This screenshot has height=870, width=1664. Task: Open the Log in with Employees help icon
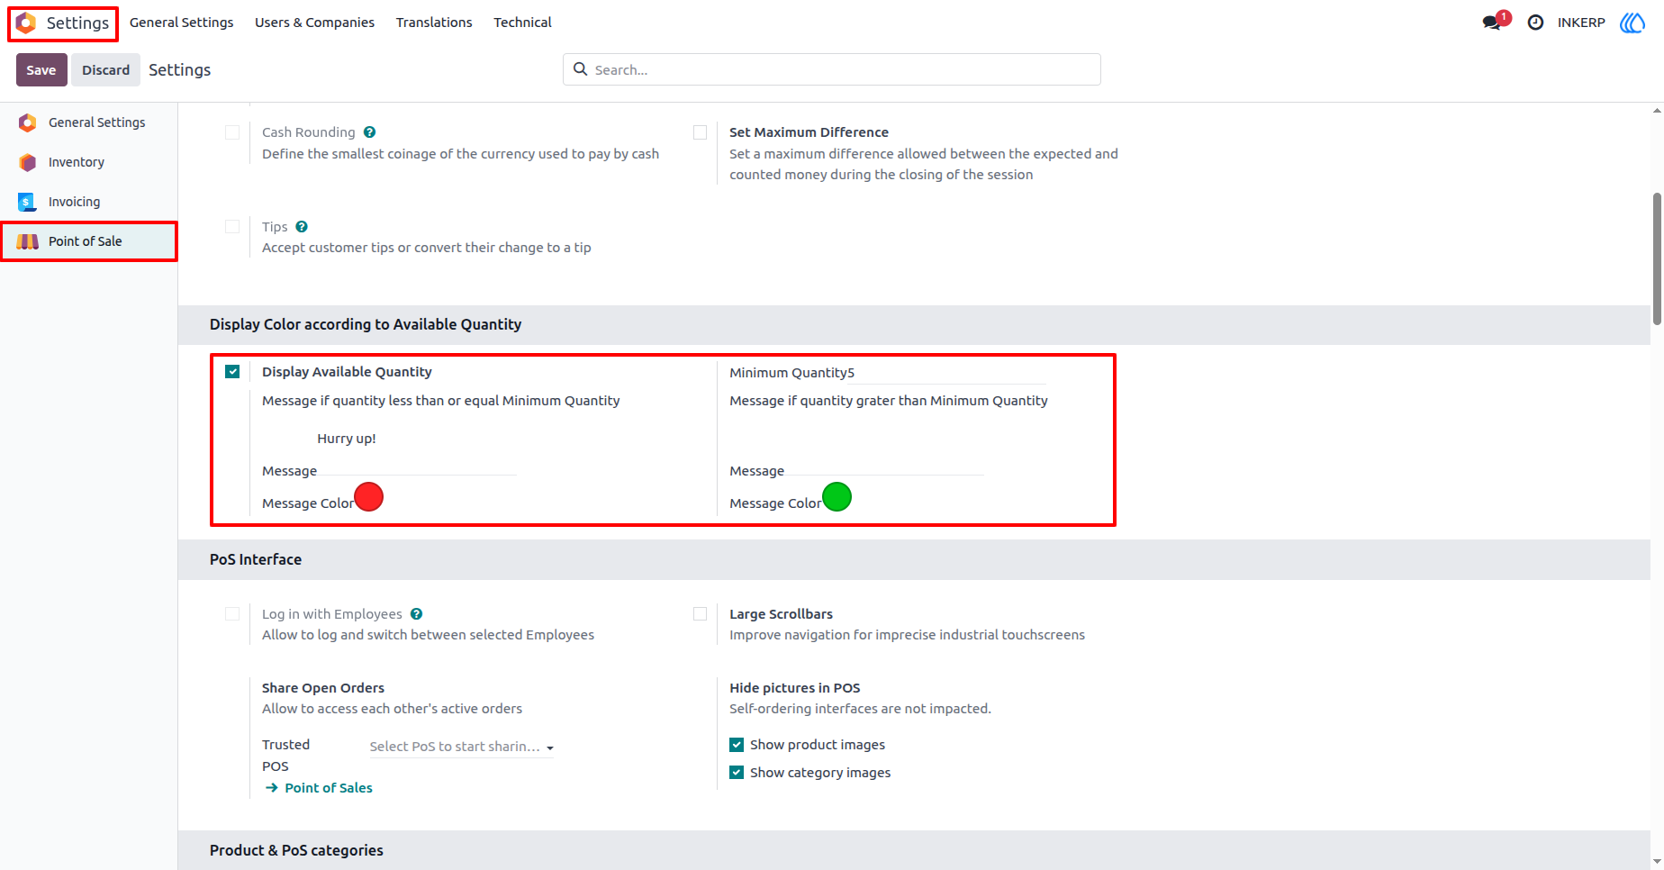click(x=417, y=614)
